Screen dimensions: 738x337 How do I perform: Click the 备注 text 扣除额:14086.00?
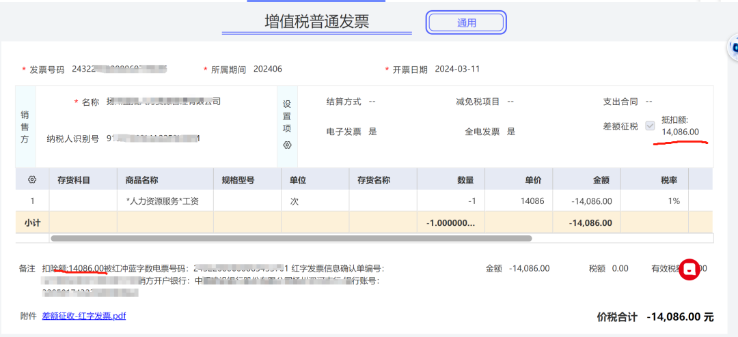(x=73, y=268)
